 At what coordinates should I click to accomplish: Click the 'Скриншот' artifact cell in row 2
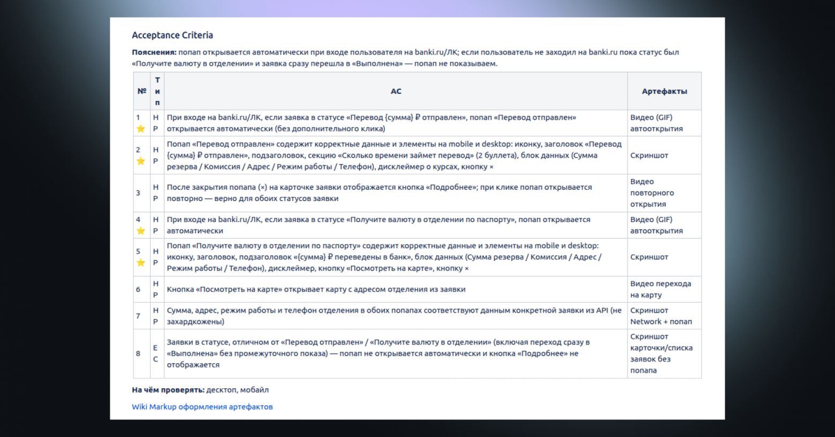tap(664, 155)
